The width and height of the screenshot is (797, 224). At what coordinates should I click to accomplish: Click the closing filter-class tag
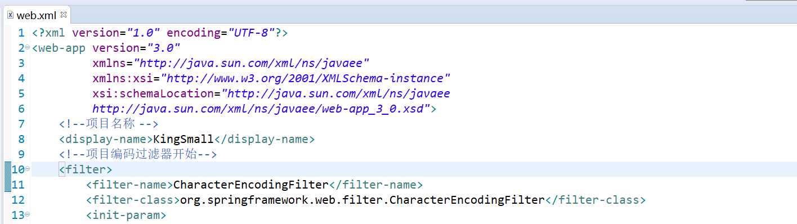595,200
